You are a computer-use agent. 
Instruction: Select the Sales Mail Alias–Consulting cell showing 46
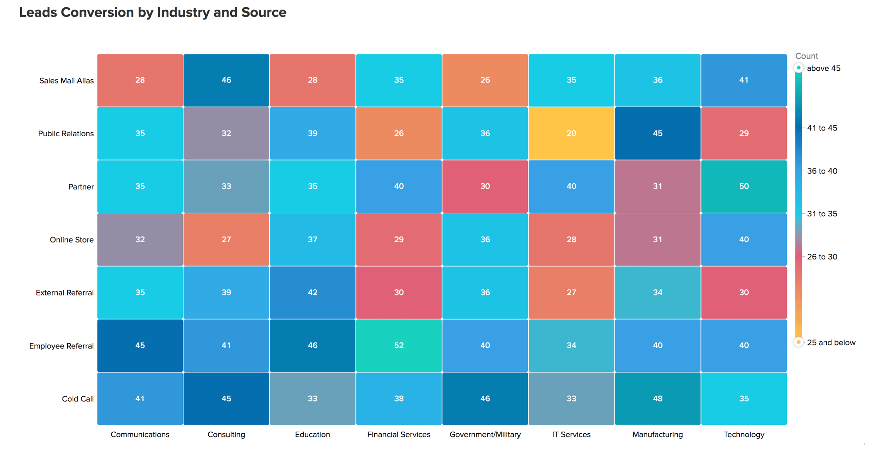point(226,80)
